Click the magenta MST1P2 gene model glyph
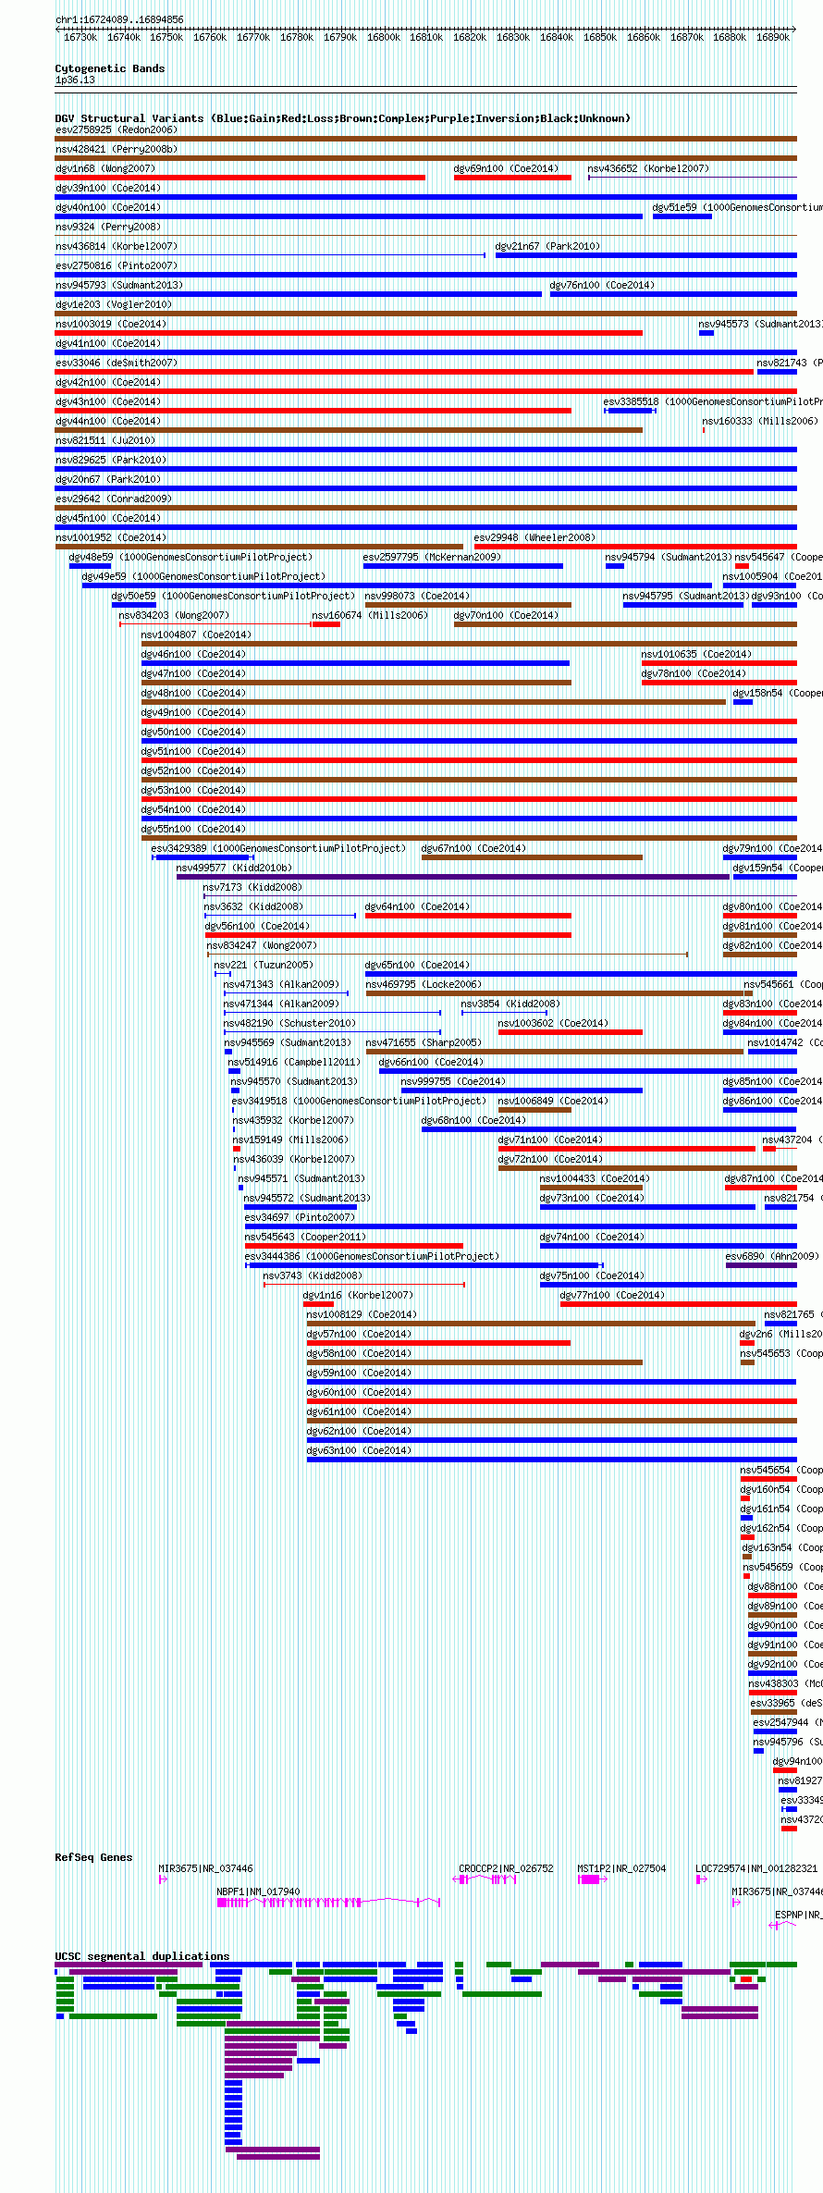Screen dimensions: 823x2193 pos(592,1879)
